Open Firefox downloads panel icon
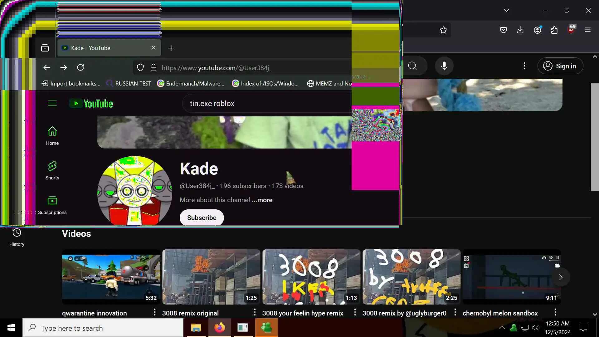This screenshot has width=599, height=337. tap(520, 30)
